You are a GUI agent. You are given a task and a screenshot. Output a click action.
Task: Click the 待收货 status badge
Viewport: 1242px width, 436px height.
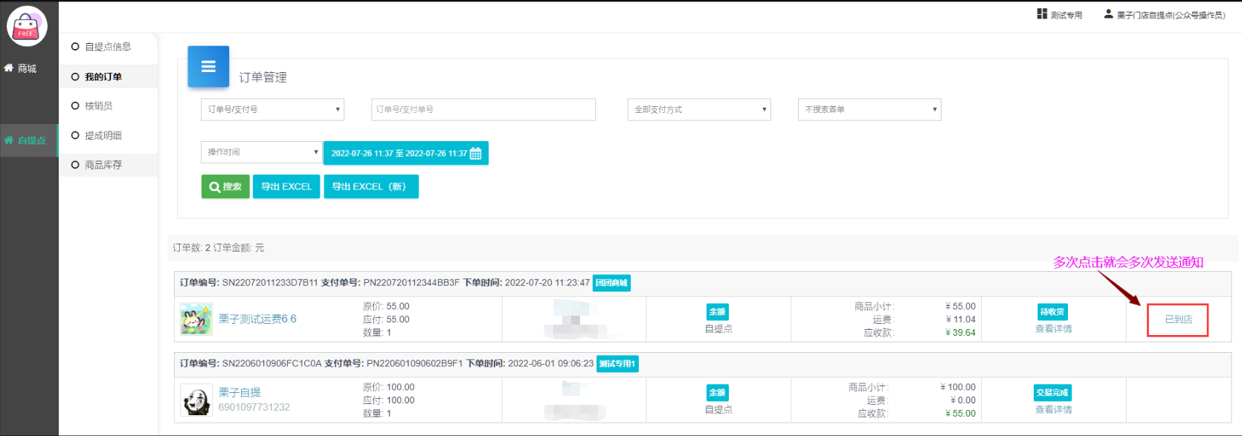tap(1052, 312)
